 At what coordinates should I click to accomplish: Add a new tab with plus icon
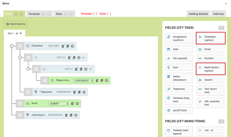click(21, 33)
